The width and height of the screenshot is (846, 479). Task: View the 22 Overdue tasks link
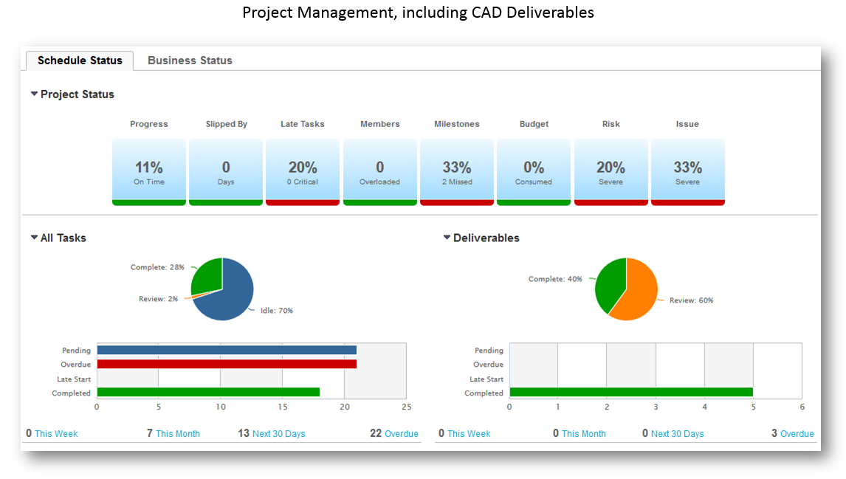[401, 434]
